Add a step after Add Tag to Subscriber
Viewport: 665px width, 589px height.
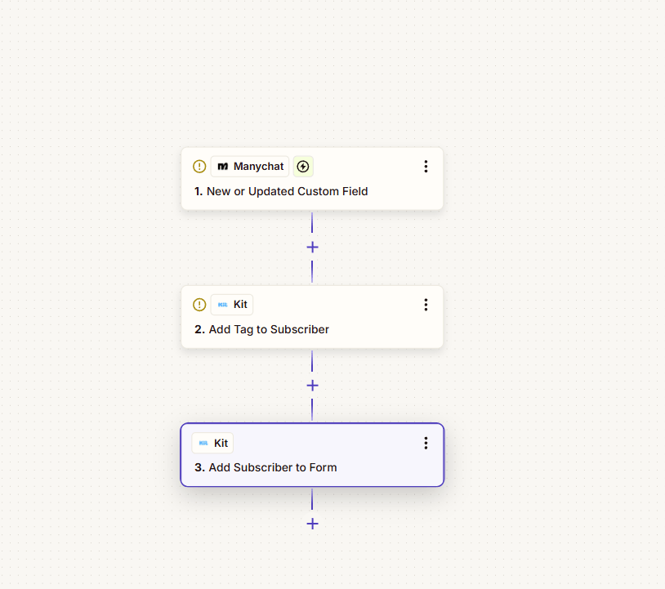click(313, 386)
